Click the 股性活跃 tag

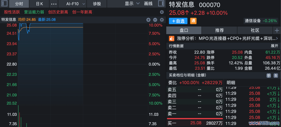coord(12,12)
